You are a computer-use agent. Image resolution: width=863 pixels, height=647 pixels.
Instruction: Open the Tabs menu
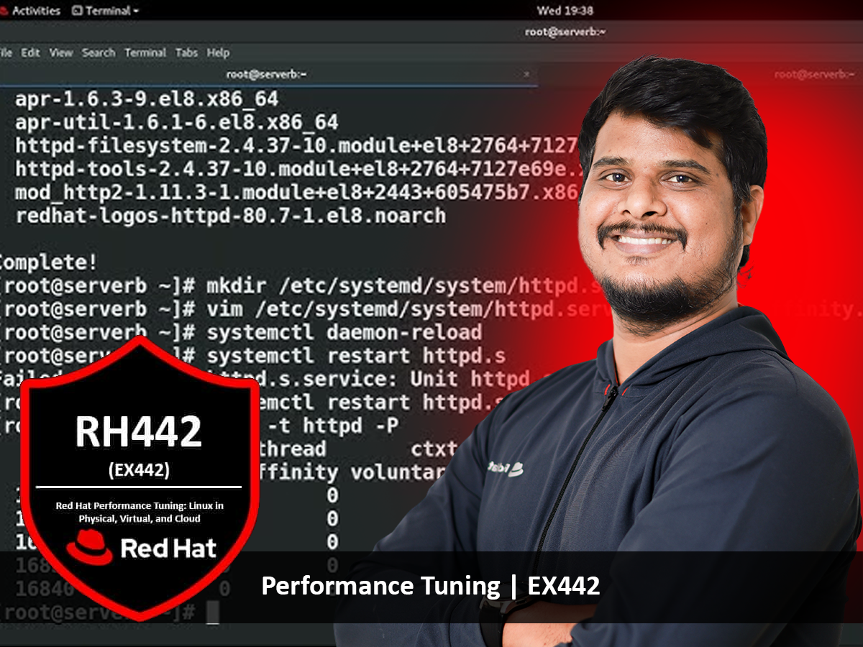pos(186,52)
